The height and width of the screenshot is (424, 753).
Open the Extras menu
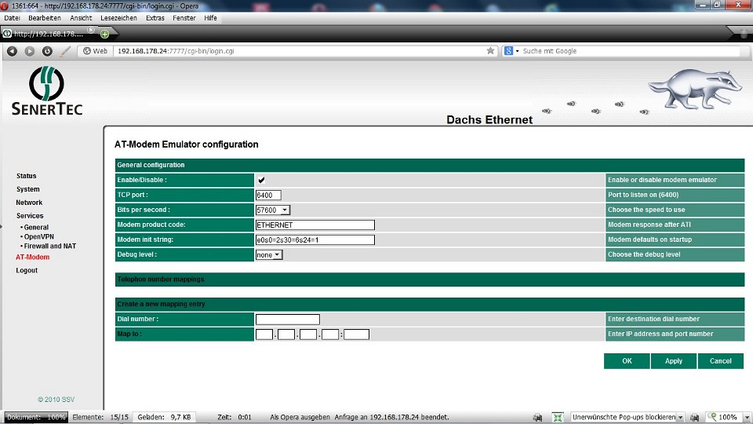pyautogui.click(x=155, y=17)
